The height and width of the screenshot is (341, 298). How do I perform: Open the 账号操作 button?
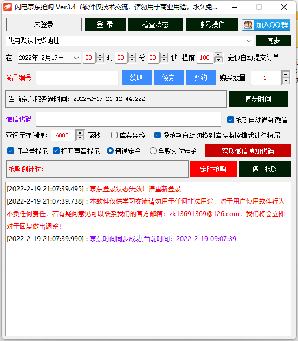212,24
